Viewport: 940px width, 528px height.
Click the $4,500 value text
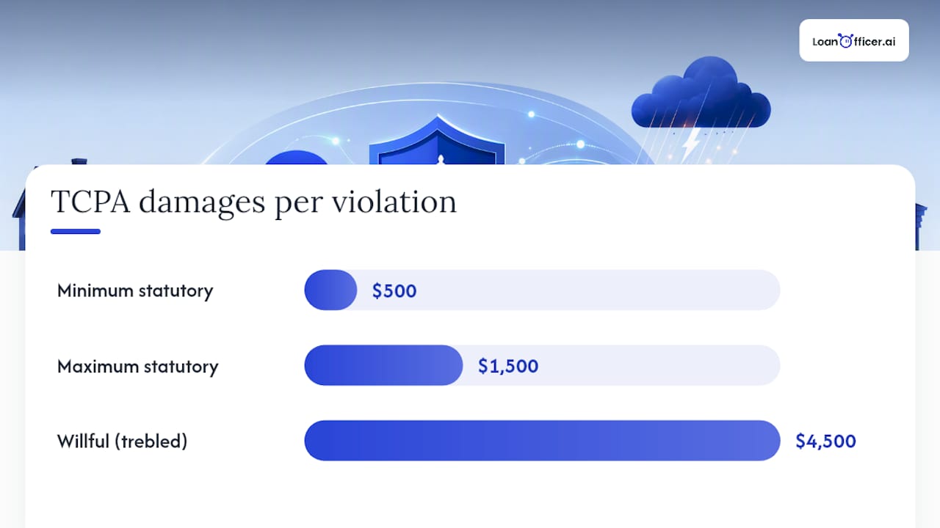click(826, 441)
